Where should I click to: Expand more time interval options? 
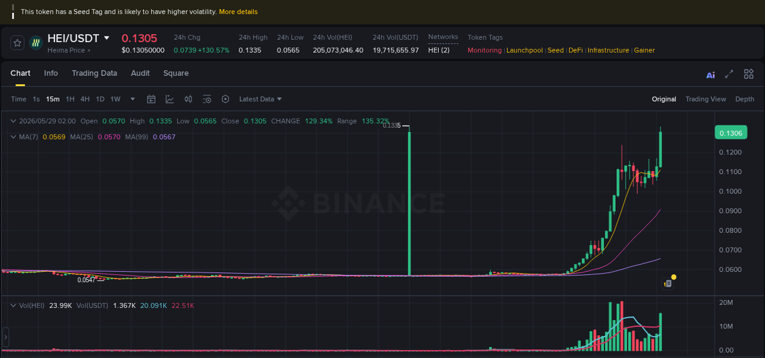tap(133, 99)
